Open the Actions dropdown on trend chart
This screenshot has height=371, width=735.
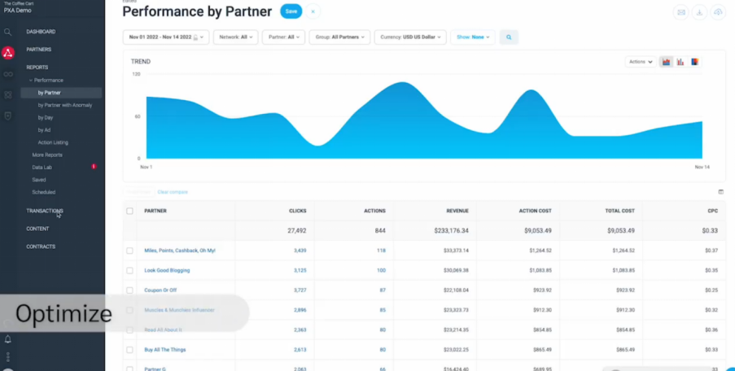point(641,62)
